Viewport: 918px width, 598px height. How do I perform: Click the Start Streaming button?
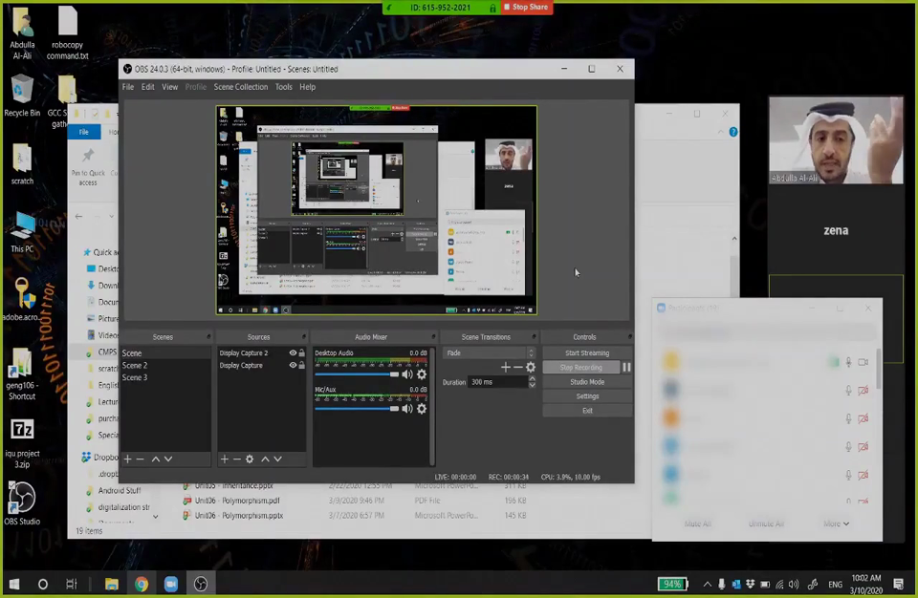586,353
